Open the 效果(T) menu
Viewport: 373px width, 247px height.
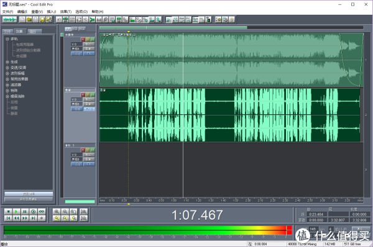coord(66,12)
